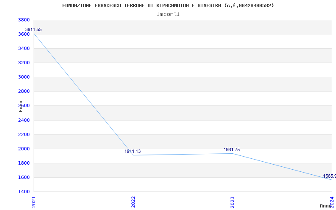This screenshot has width=336, height=210.
Task: Click the 1911.13 data point label
Action: tap(133, 151)
